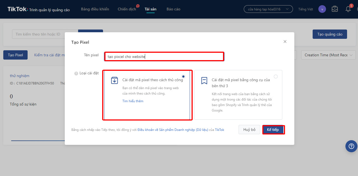This screenshot has height=176, width=358.
Task: Click the Tên pixel input field
Action: click(x=164, y=57)
